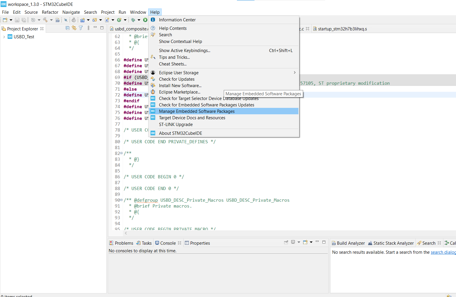Select the USBD_Test project
Image resolution: width=456 pixels, height=297 pixels.
(x=24, y=37)
